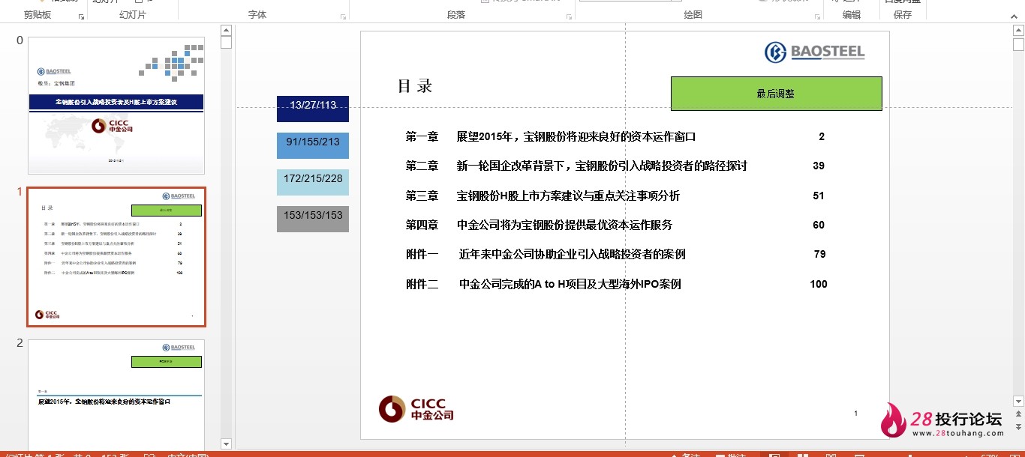Select the green 最后调整 box
The image size is (1025, 457).
776,94
